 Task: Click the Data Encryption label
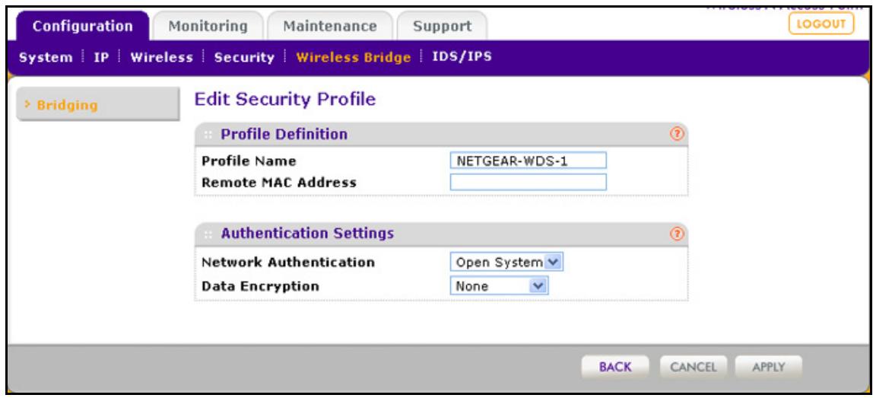[260, 286]
